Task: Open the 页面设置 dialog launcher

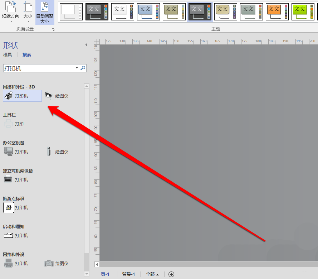Action: pos(53,29)
